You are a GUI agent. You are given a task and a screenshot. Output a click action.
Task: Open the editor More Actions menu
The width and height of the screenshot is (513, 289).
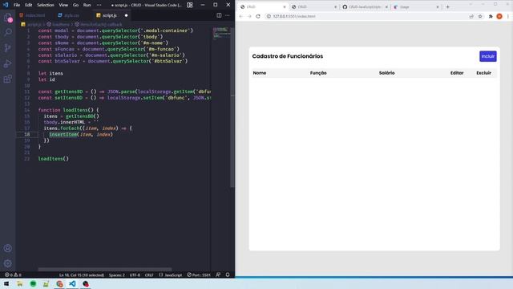228,15
